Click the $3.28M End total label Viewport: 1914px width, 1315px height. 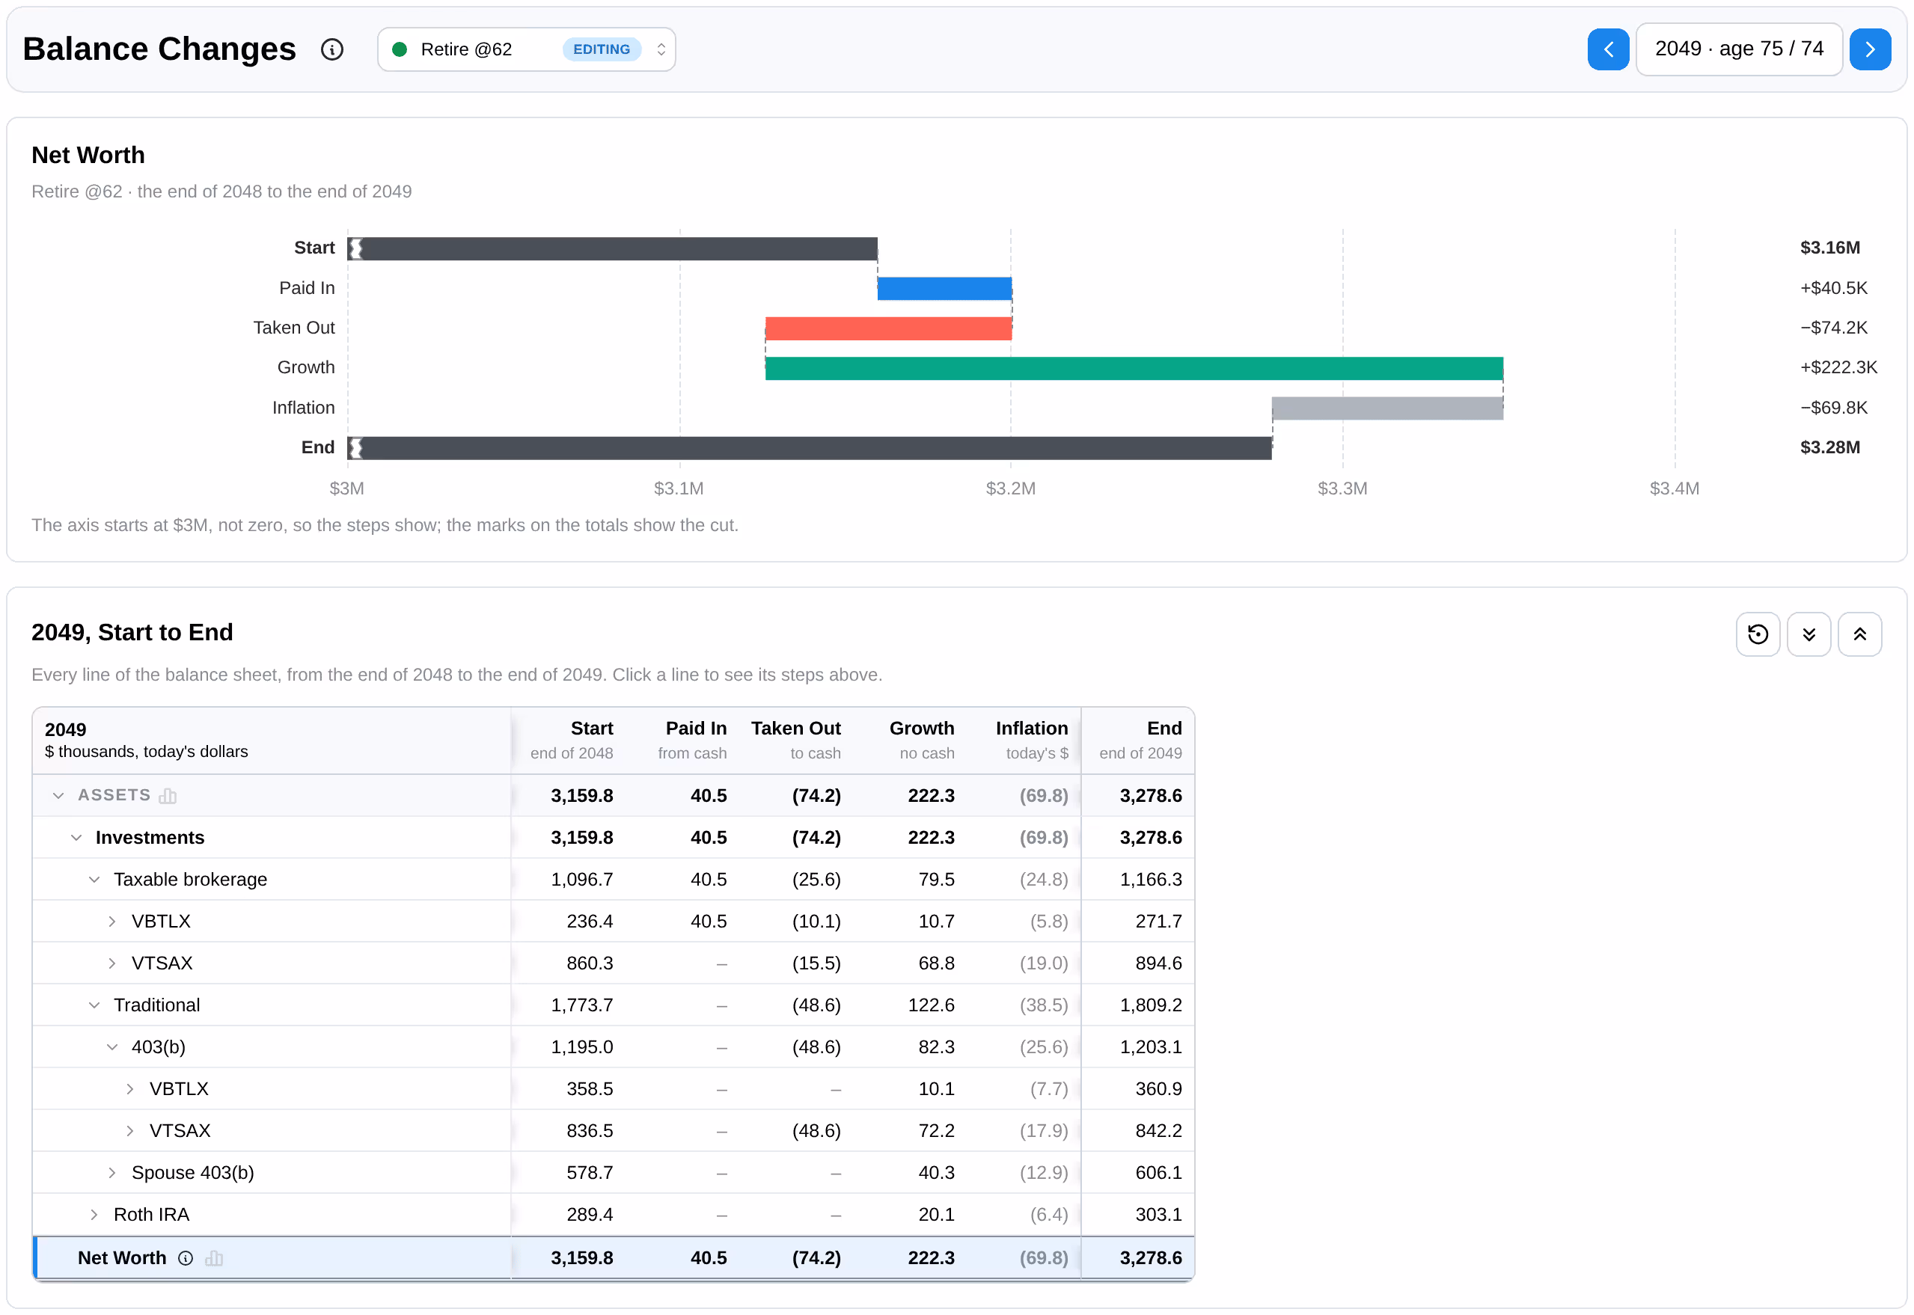(1829, 447)
